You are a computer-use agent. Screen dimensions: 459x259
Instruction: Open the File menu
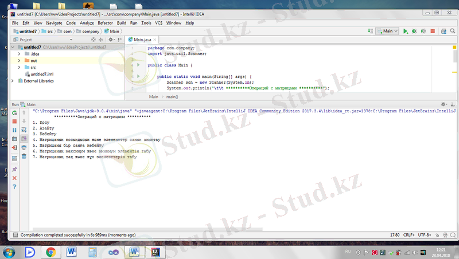pos(15,23)
